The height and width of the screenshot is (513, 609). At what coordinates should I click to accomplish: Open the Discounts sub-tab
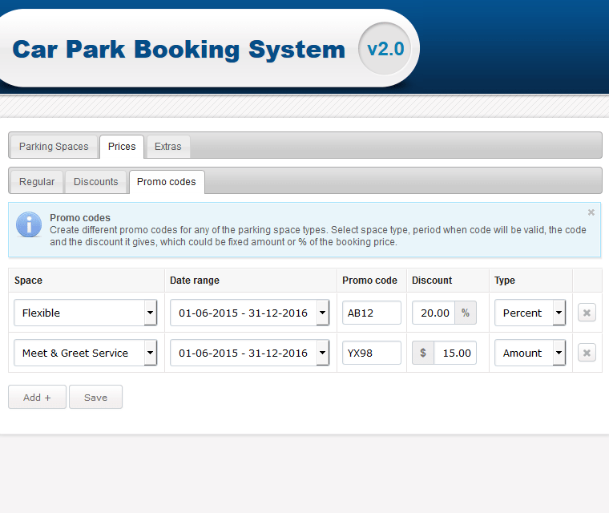[x=95, y=182]
